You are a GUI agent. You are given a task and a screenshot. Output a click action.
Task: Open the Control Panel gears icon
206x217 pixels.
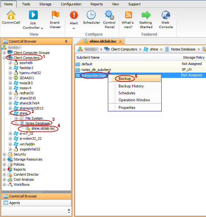pyautogui.click(x=109, y=15)
